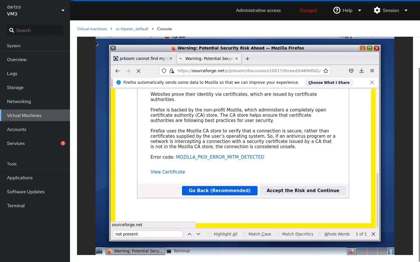Click the Help question mark icon
Screen dimensions: 420x262
pyautogui.click(x=337, y=10)
